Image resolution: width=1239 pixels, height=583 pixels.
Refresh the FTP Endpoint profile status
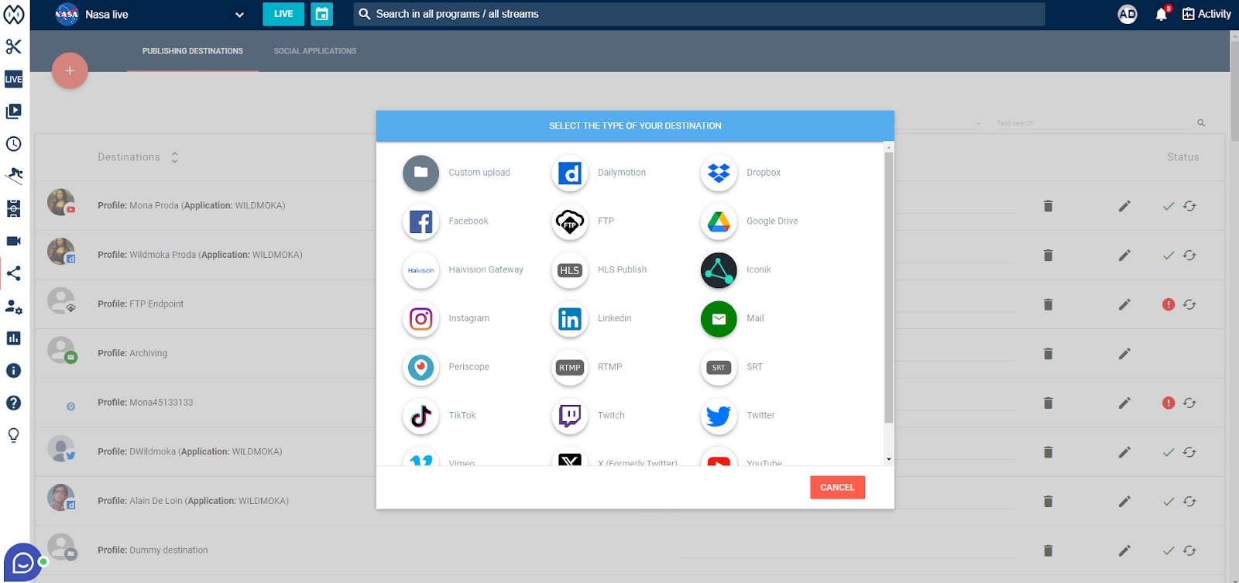[x=1189, y=304]
